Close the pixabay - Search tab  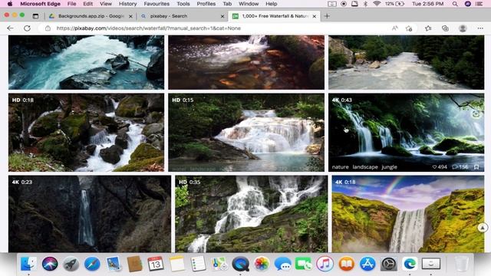222,16
